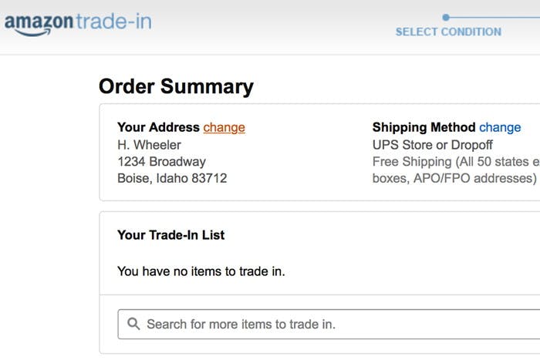Click the magnifying glass search icon
The height and width of the screenshot is (360, 540).
point(133,324)
